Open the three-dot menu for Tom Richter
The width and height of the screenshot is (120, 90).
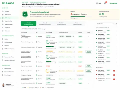(x=117, y=54)
